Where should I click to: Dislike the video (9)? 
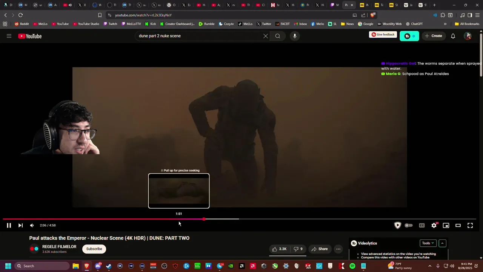298,249
